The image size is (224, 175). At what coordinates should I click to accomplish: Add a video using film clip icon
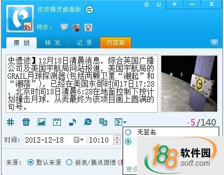(x=57, y=122)
